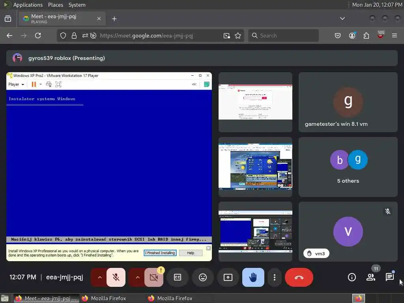
Task: Click the vm3 raised hand badge
Action: pyautogui.click(x=316, y=254)
